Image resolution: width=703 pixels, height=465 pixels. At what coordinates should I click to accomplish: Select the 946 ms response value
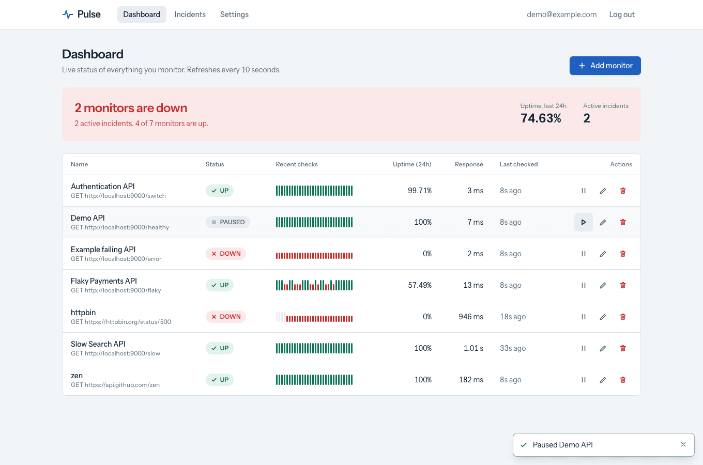[471, 317]
